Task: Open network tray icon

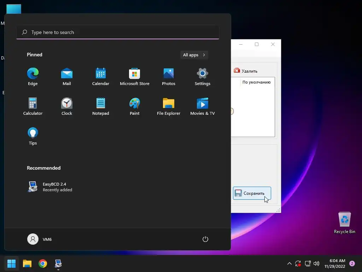Action: pos(308,263)
